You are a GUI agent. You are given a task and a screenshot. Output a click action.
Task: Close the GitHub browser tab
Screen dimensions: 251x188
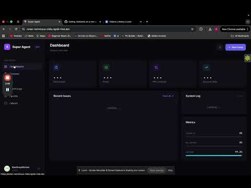tap(100, 22)
